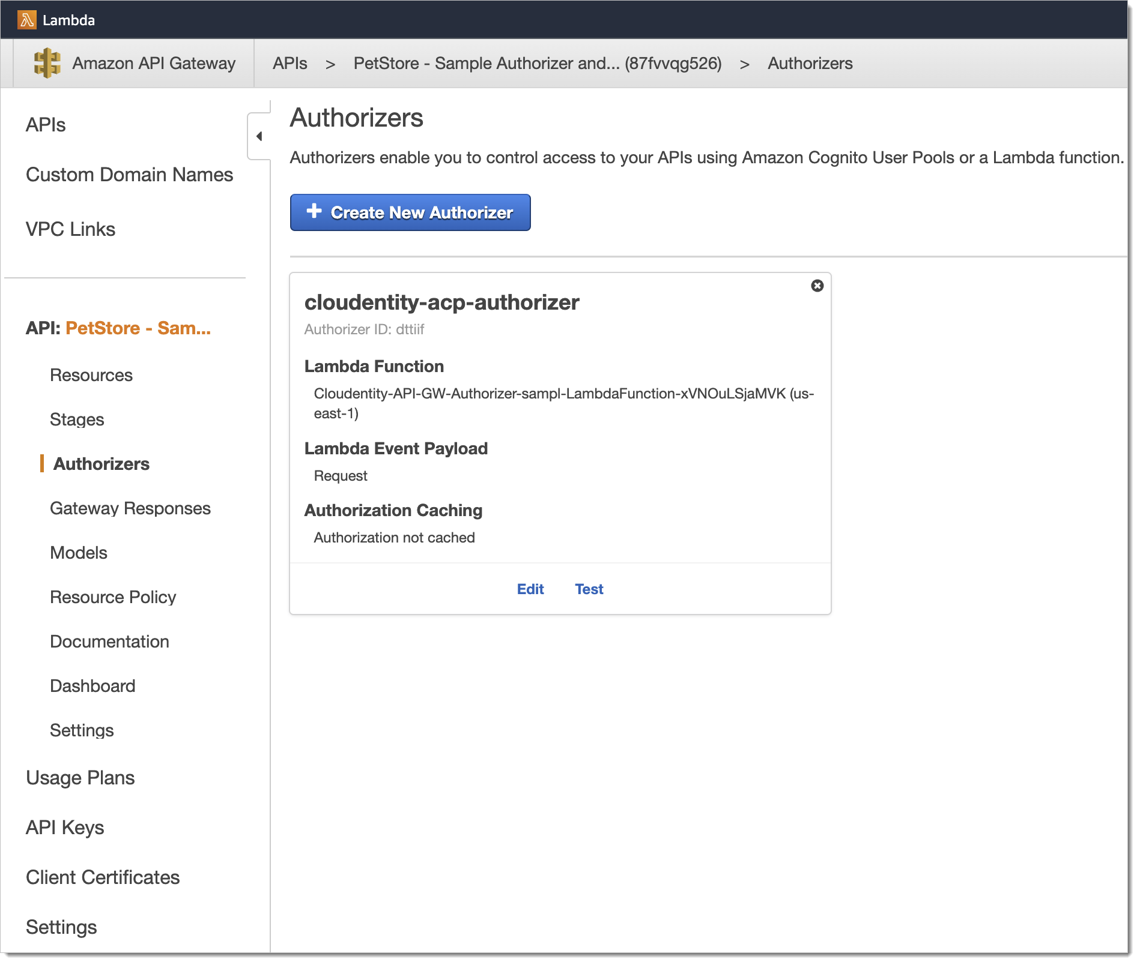
Task: Open the bottom global Settings item
Action: point(61,927)
